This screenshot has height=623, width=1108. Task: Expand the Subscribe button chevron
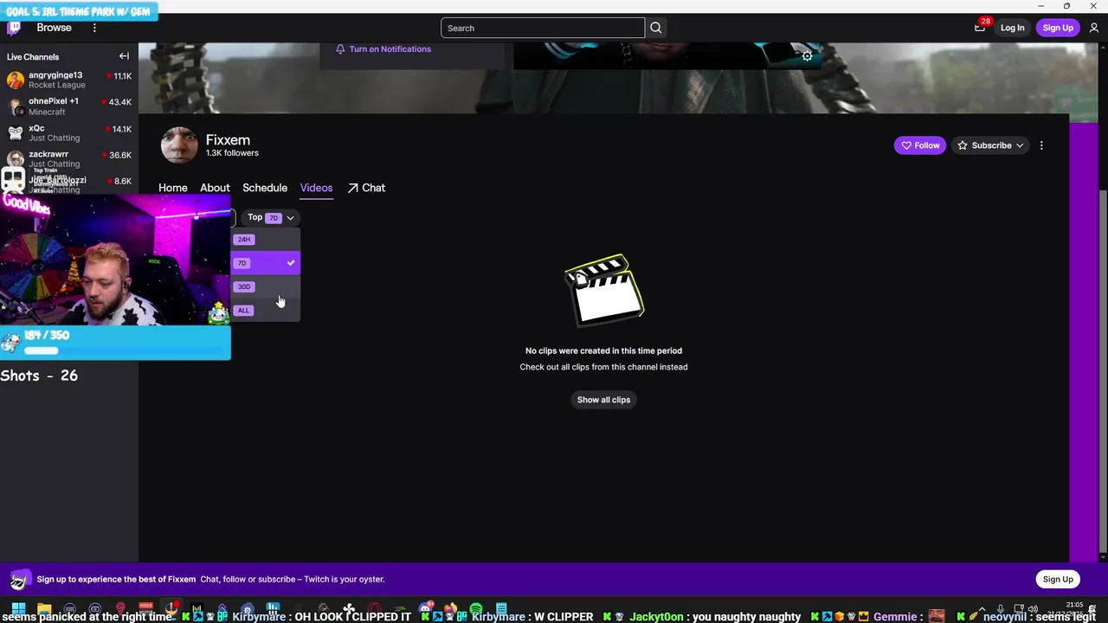pyautogui.click(x=1020, y=145)
